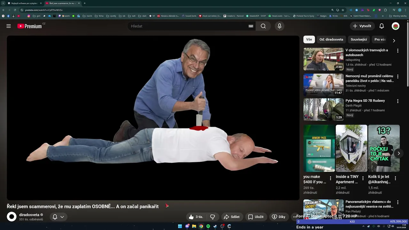The height and width of the screenshot is (230, 409).
Task: Open Sound Alerts bookmark
Action: (x=189, y=16)
